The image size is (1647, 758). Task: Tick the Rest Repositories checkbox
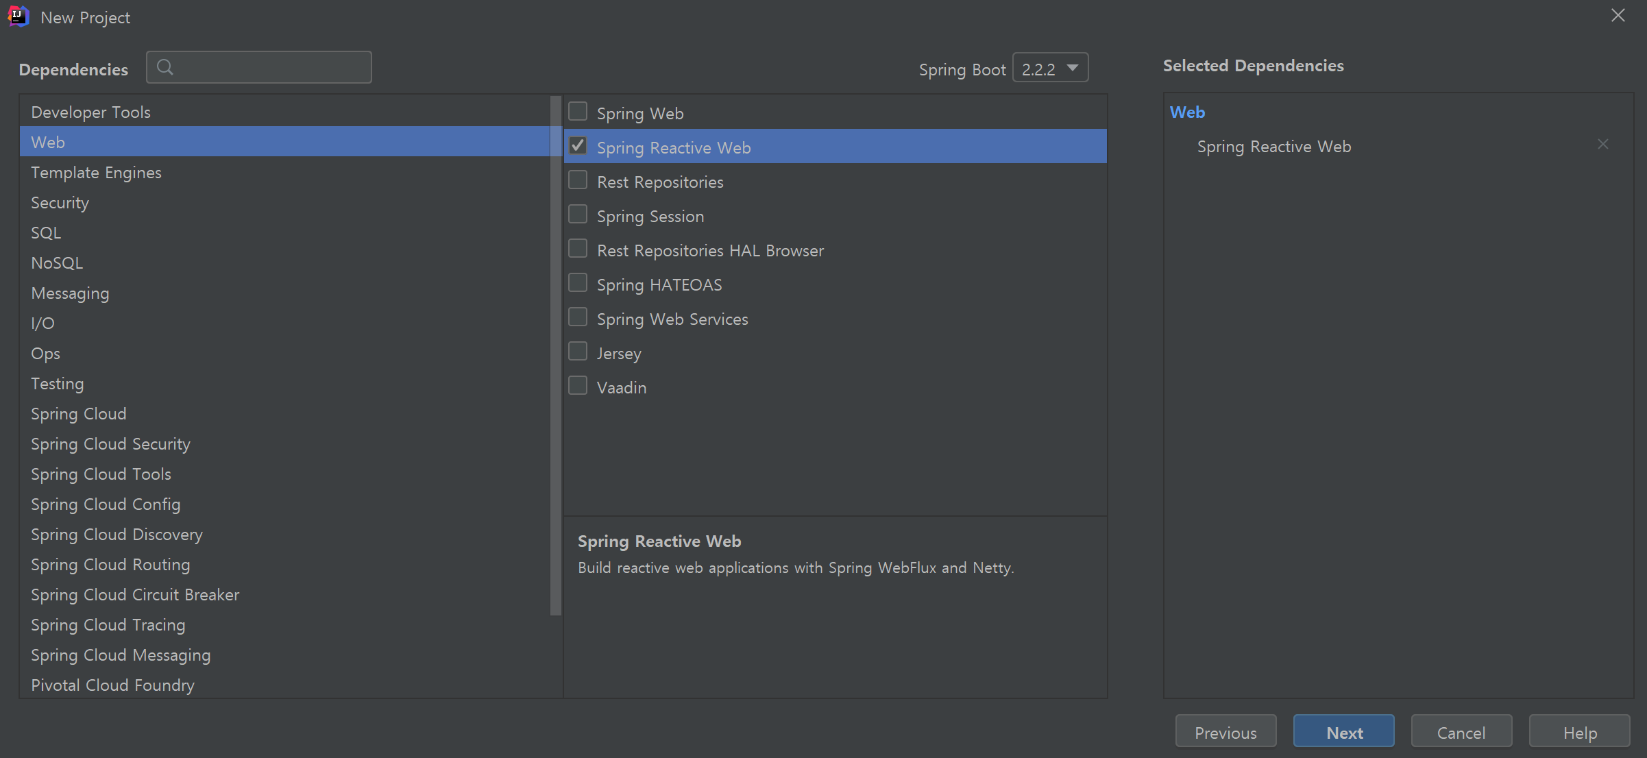578,180
